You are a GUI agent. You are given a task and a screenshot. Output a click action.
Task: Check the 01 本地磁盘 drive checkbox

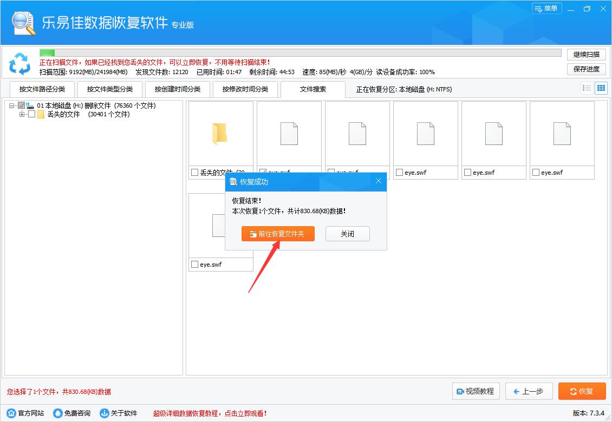point(22,105)
